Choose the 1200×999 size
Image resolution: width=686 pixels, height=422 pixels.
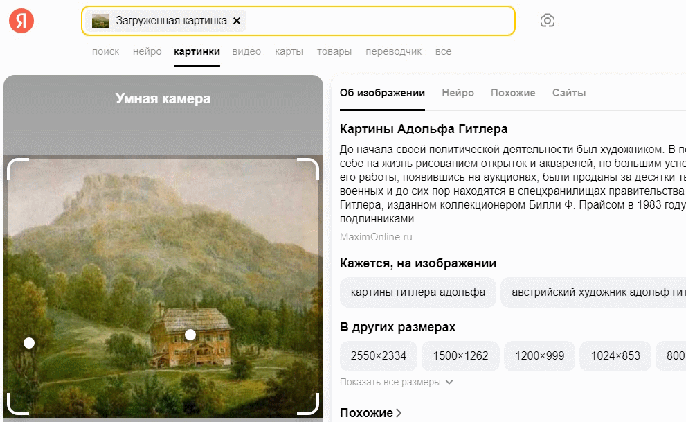point(539,355)
